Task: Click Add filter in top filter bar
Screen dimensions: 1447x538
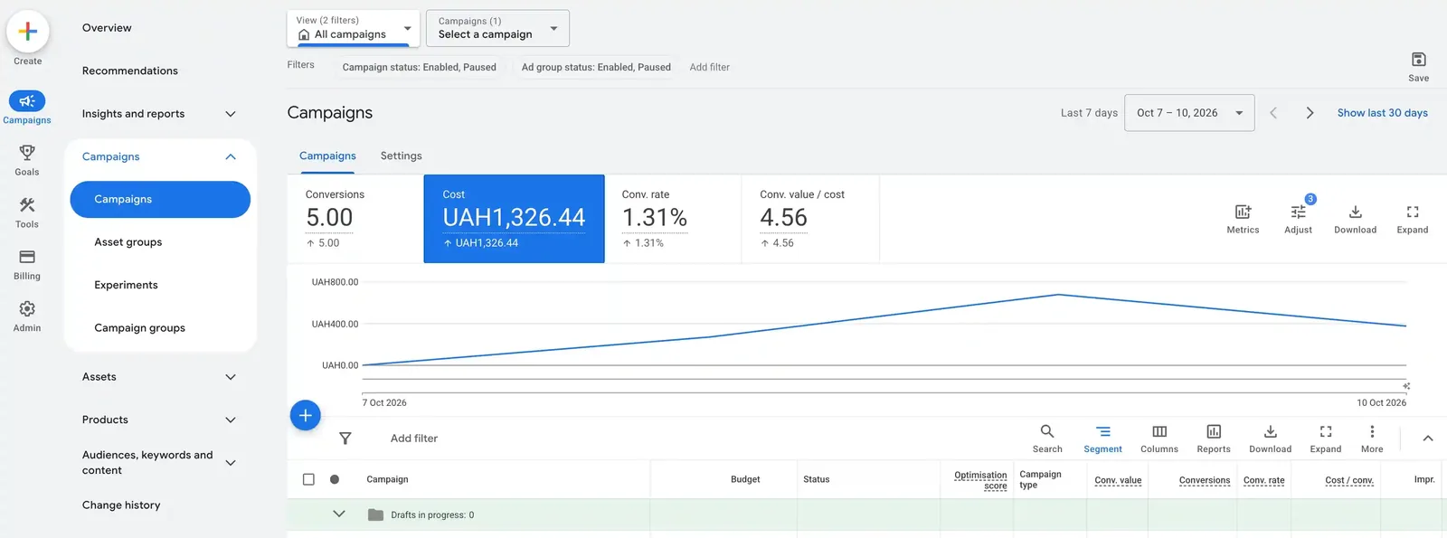Action: [709, 67]
